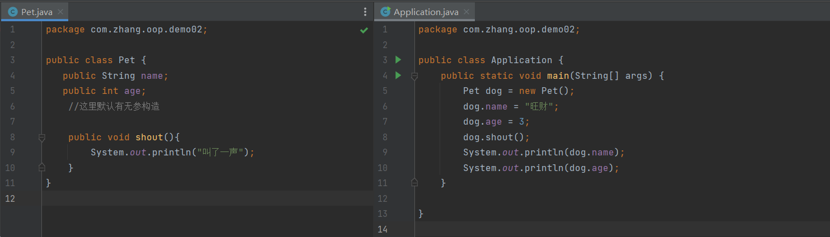The height and width of the screenshot is (237, 830).
Task: Close the Application.java tab
Action: coord(467,12)
